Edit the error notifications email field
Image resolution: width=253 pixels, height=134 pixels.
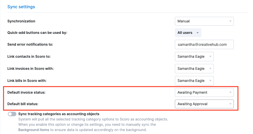[x=204, y=44]
